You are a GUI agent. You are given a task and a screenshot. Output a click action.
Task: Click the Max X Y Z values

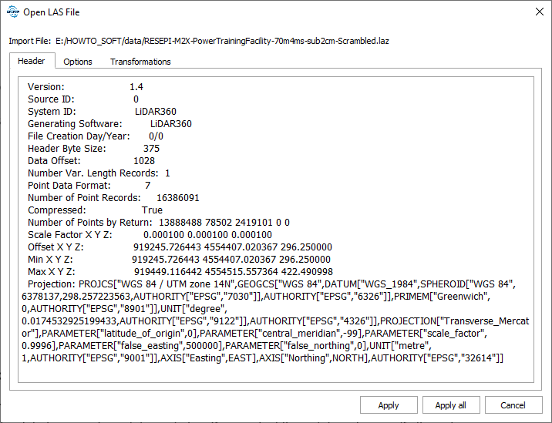pyautogui.click(x=233, y=272)
